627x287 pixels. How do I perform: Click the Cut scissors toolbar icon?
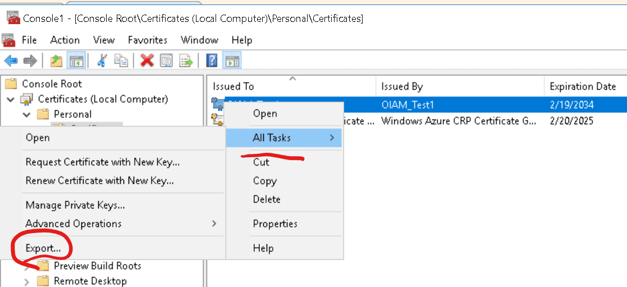(102, 61)
